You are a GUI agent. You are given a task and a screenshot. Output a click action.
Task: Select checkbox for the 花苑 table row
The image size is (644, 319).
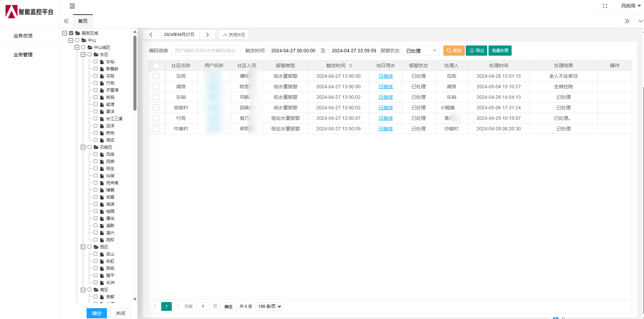[156, 76]
